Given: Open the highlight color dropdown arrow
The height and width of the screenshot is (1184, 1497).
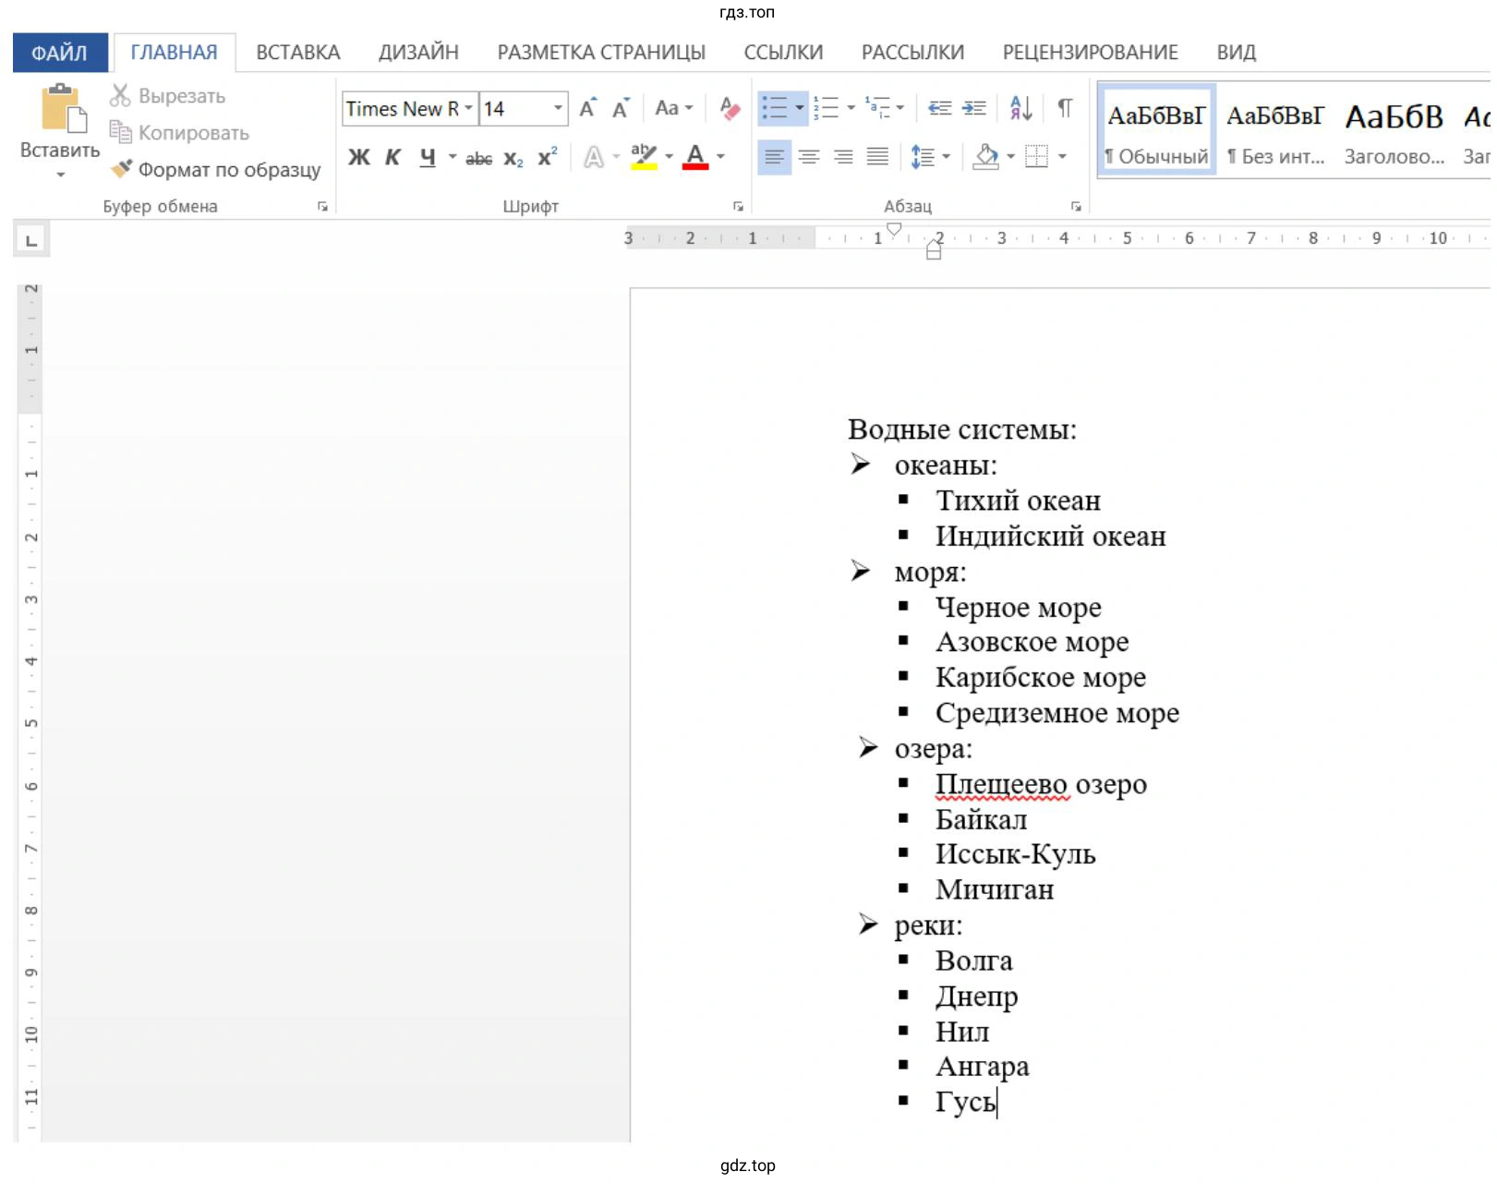Looking at the screenshot, I should click(x=669, y=157).
